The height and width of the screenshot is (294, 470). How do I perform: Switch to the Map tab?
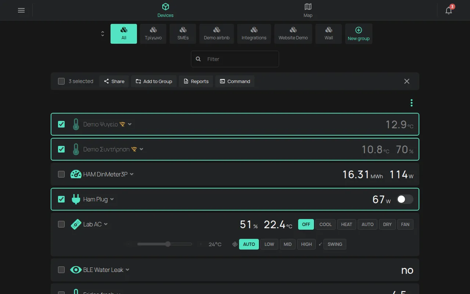point(308,10)
